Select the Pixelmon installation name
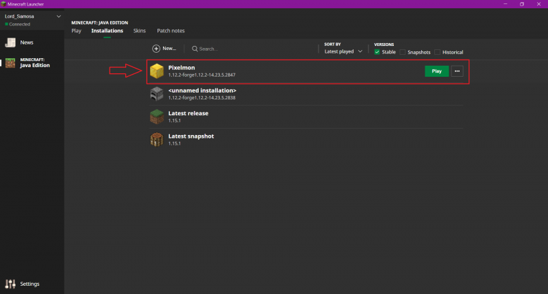The height and width of the screenshot is (294, 548). [x=182, y=67]
